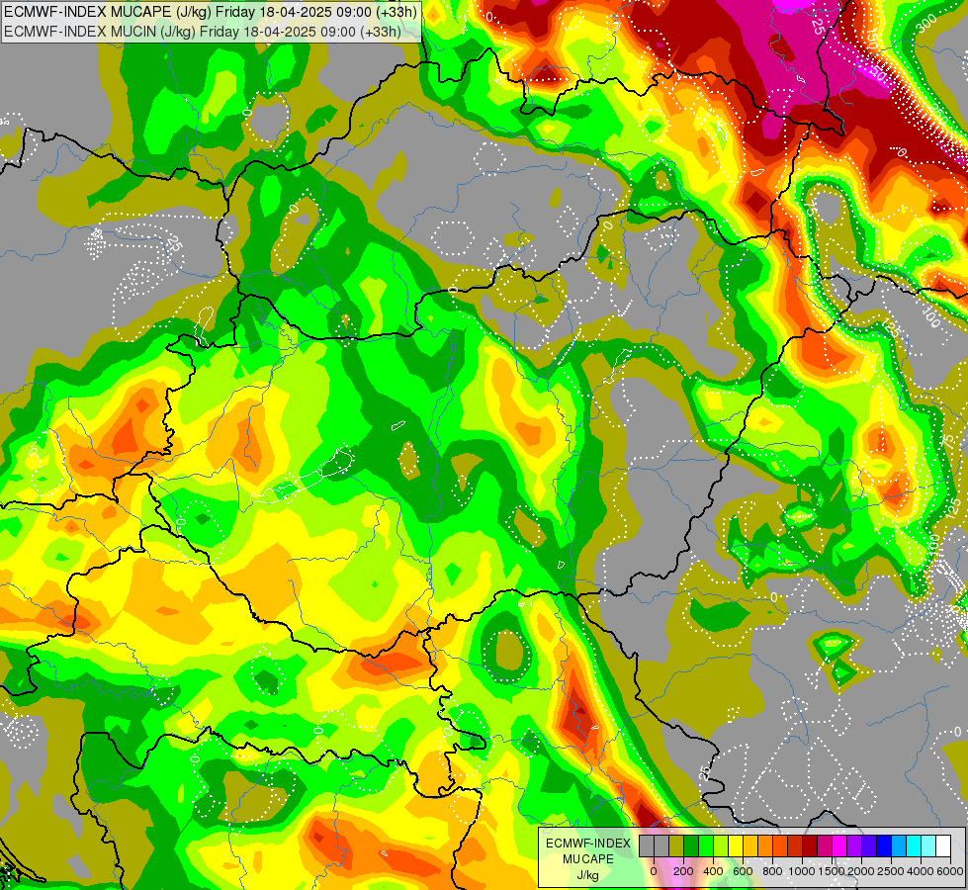Pick the bright magenta legend swatch
Viewport: 968px width, 890px height.
pyautogui.click(x=840, y=846)
